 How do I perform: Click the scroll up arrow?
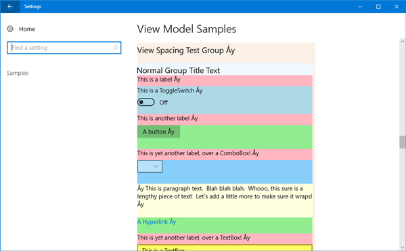coord(402,41)
